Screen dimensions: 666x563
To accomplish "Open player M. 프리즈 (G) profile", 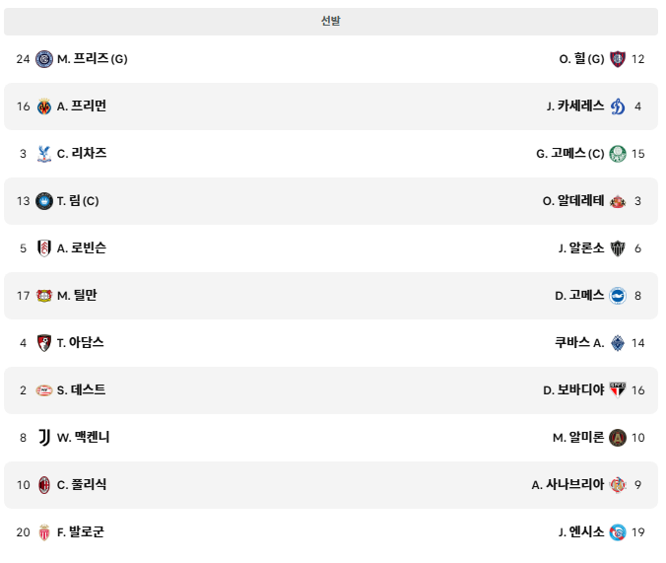I will [93, 59].
